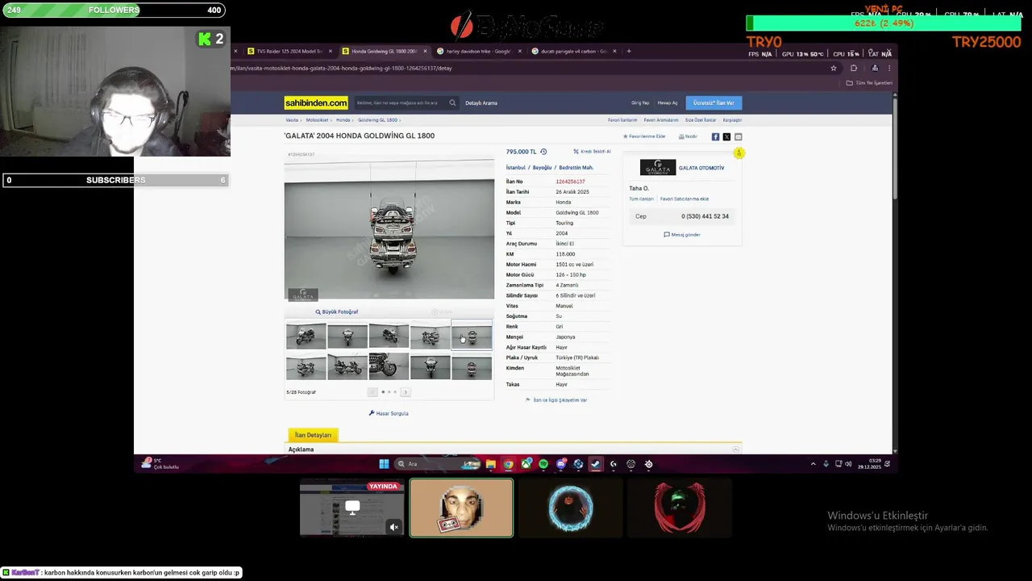Screen dimensions: 1032x581
Task: Click the main motorcycle photo
Action: 389,230
